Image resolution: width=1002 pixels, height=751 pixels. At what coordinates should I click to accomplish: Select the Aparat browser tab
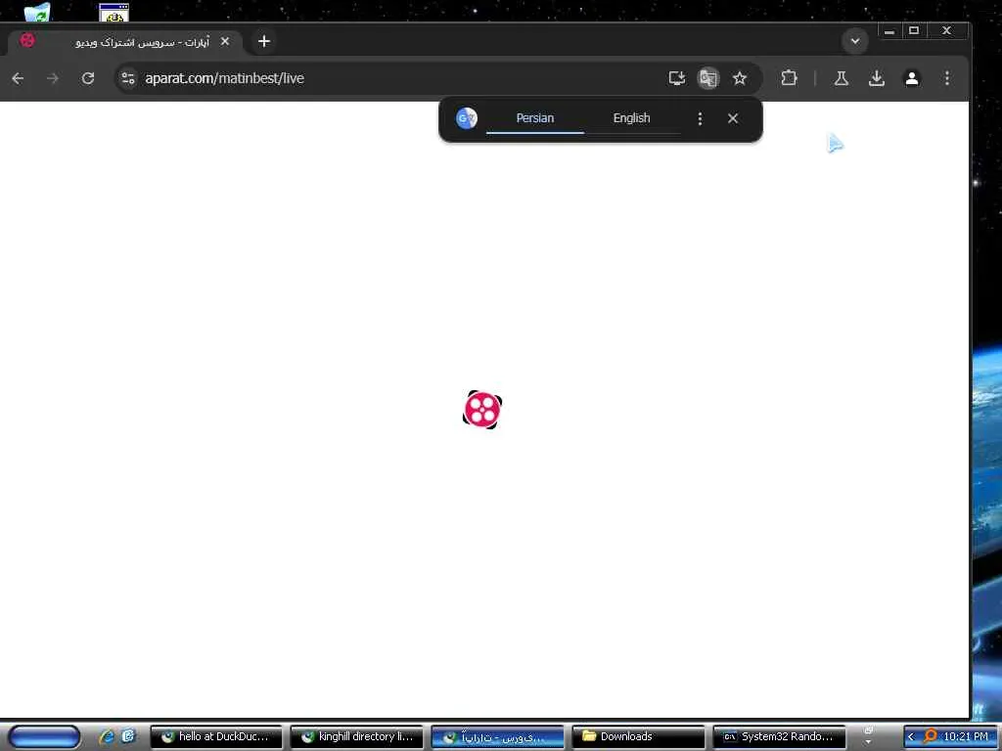tap(124, 42)
